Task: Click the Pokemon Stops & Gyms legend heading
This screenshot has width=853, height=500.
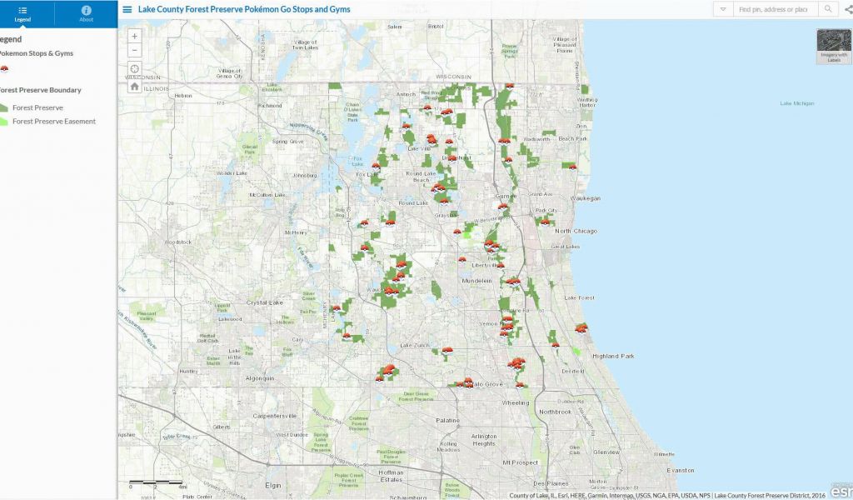Action: point(36,53)
